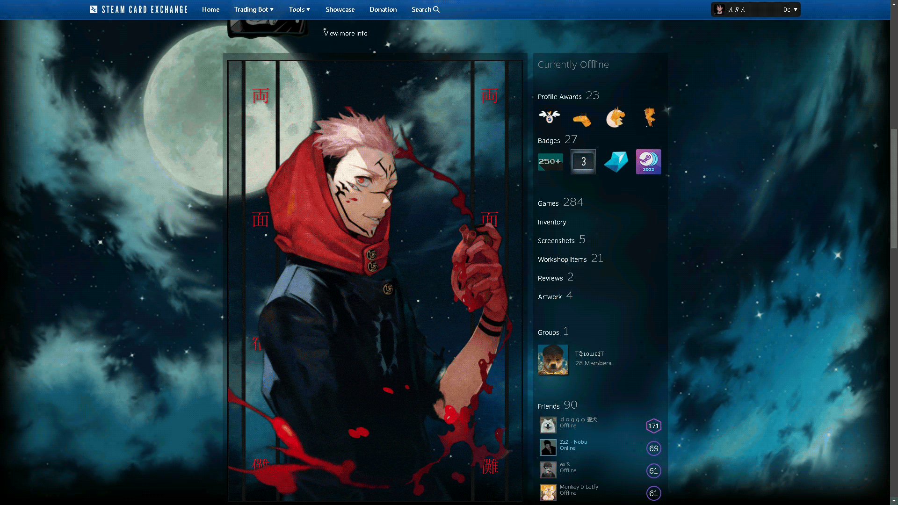
Task: Click the Search icon in the navbar
Action: (x=436, y=9)
